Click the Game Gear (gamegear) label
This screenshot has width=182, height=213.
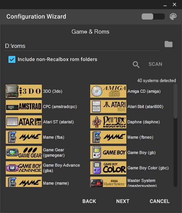[x=54, y=152]
